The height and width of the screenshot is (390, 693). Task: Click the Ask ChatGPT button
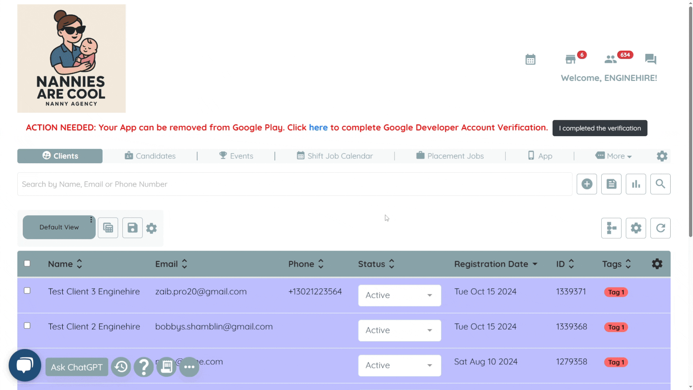click(x=77, y=367)
